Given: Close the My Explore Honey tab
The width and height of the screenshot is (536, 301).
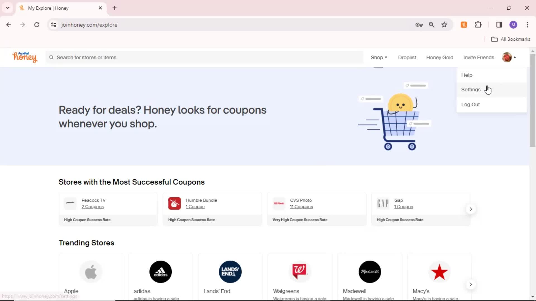Looking at the screenshot, I should (100, 8).
